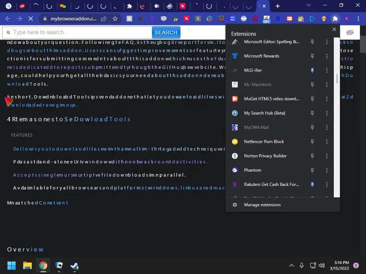This screenshot has width=366, height=274.
Task: Click the Microsoft Rewards trophy icon
Action: point(235,56)
